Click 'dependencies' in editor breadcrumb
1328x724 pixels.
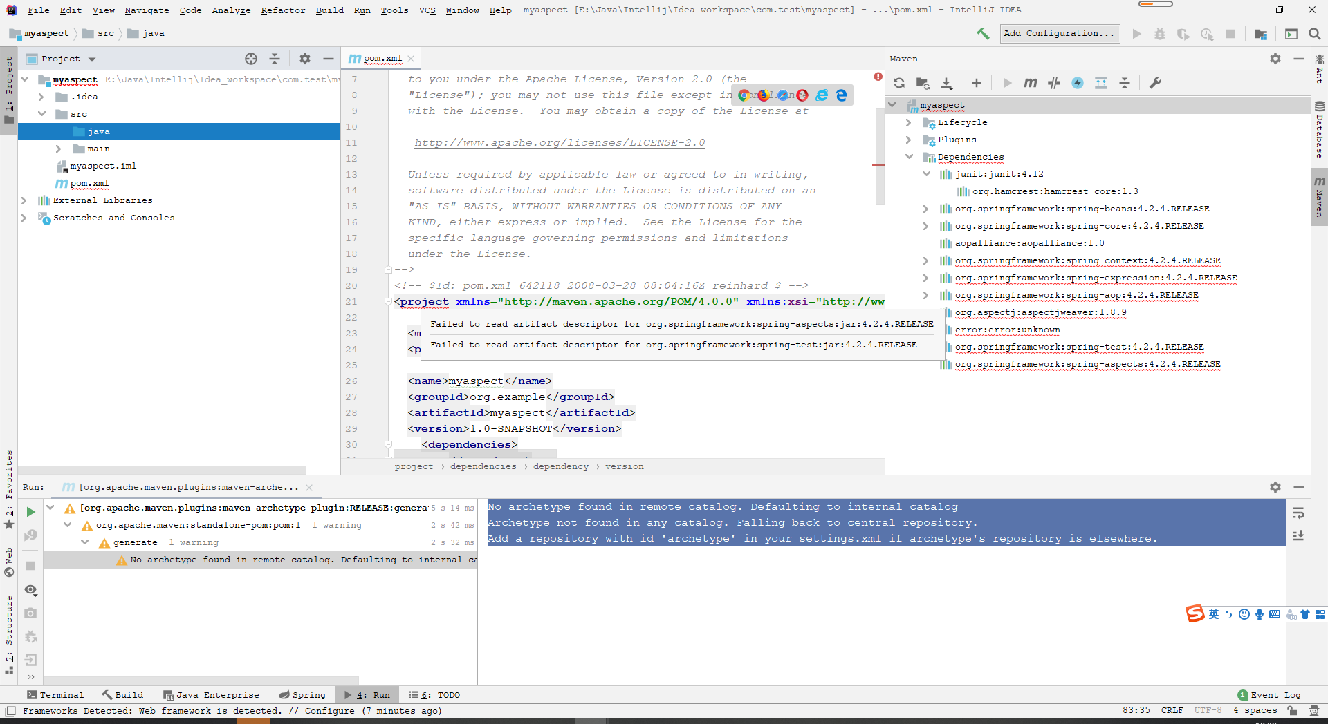483,466
